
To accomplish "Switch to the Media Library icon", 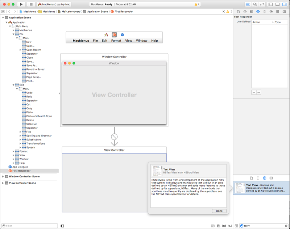I will pos(271,178).
